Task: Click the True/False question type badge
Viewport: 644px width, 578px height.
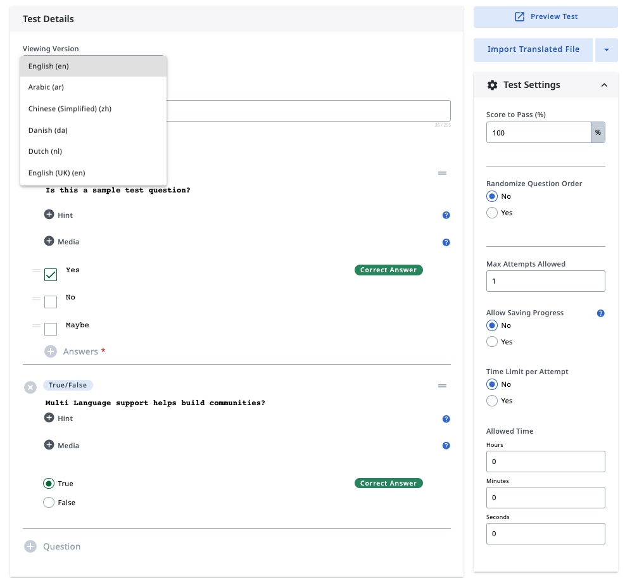Action: [68, 385]
